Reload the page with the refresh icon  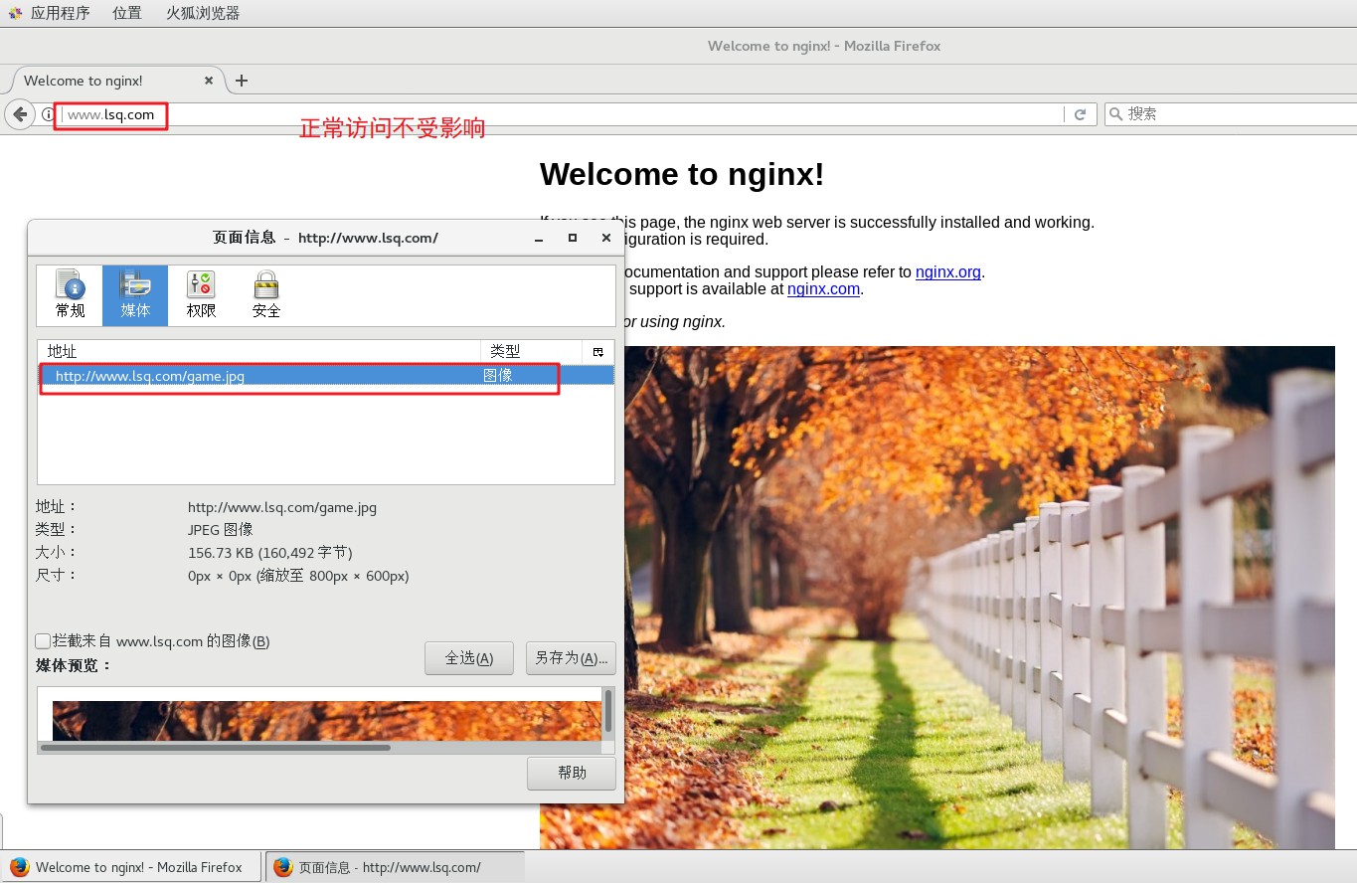[x=1080, y=114]
